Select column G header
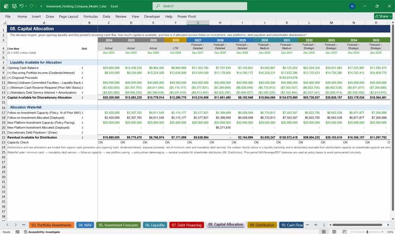This screenshot has width=395, height=234. pyautogui.click(x=198, y=22)
